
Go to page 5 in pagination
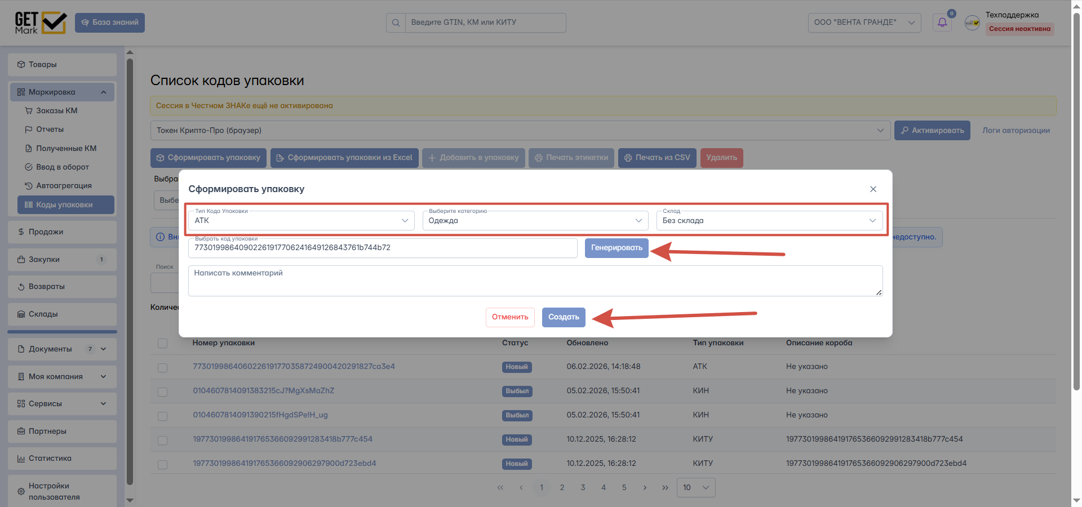coord(624,488)
